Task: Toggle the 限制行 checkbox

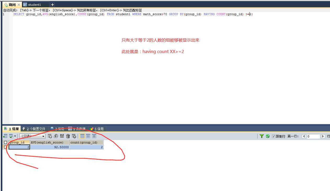Action: coord(274,136)
